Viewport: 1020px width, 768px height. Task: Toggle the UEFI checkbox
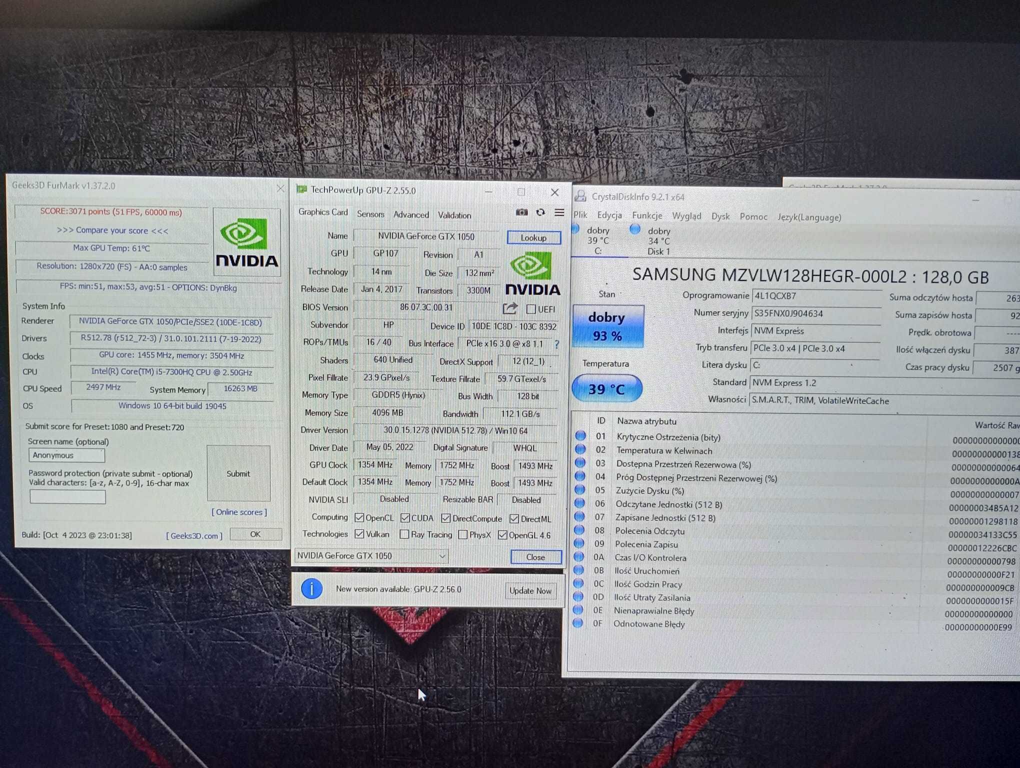click(531, 309)
